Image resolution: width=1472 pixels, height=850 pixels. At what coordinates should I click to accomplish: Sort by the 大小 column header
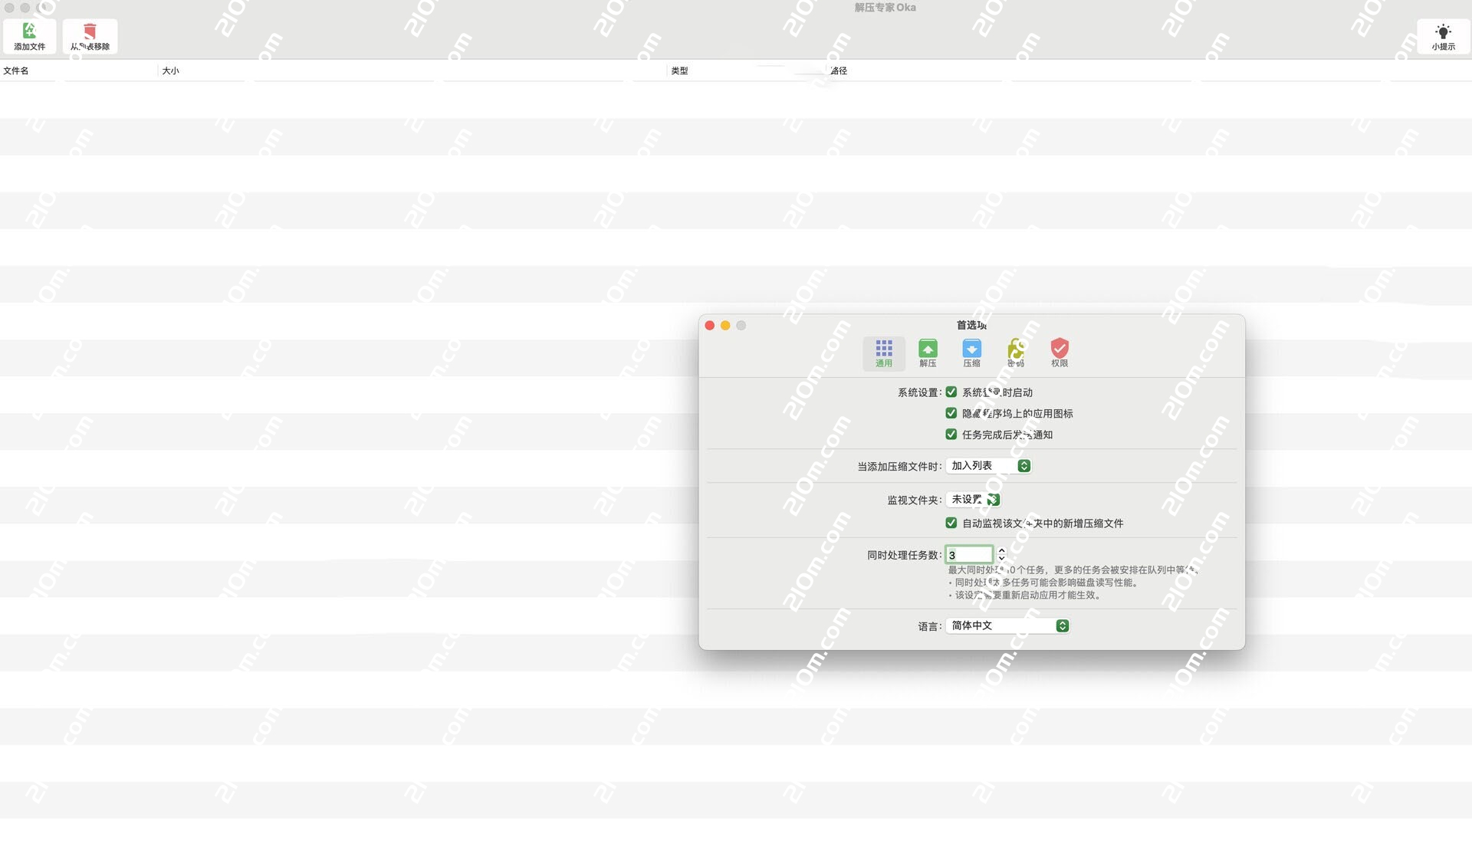click(170, 71)
